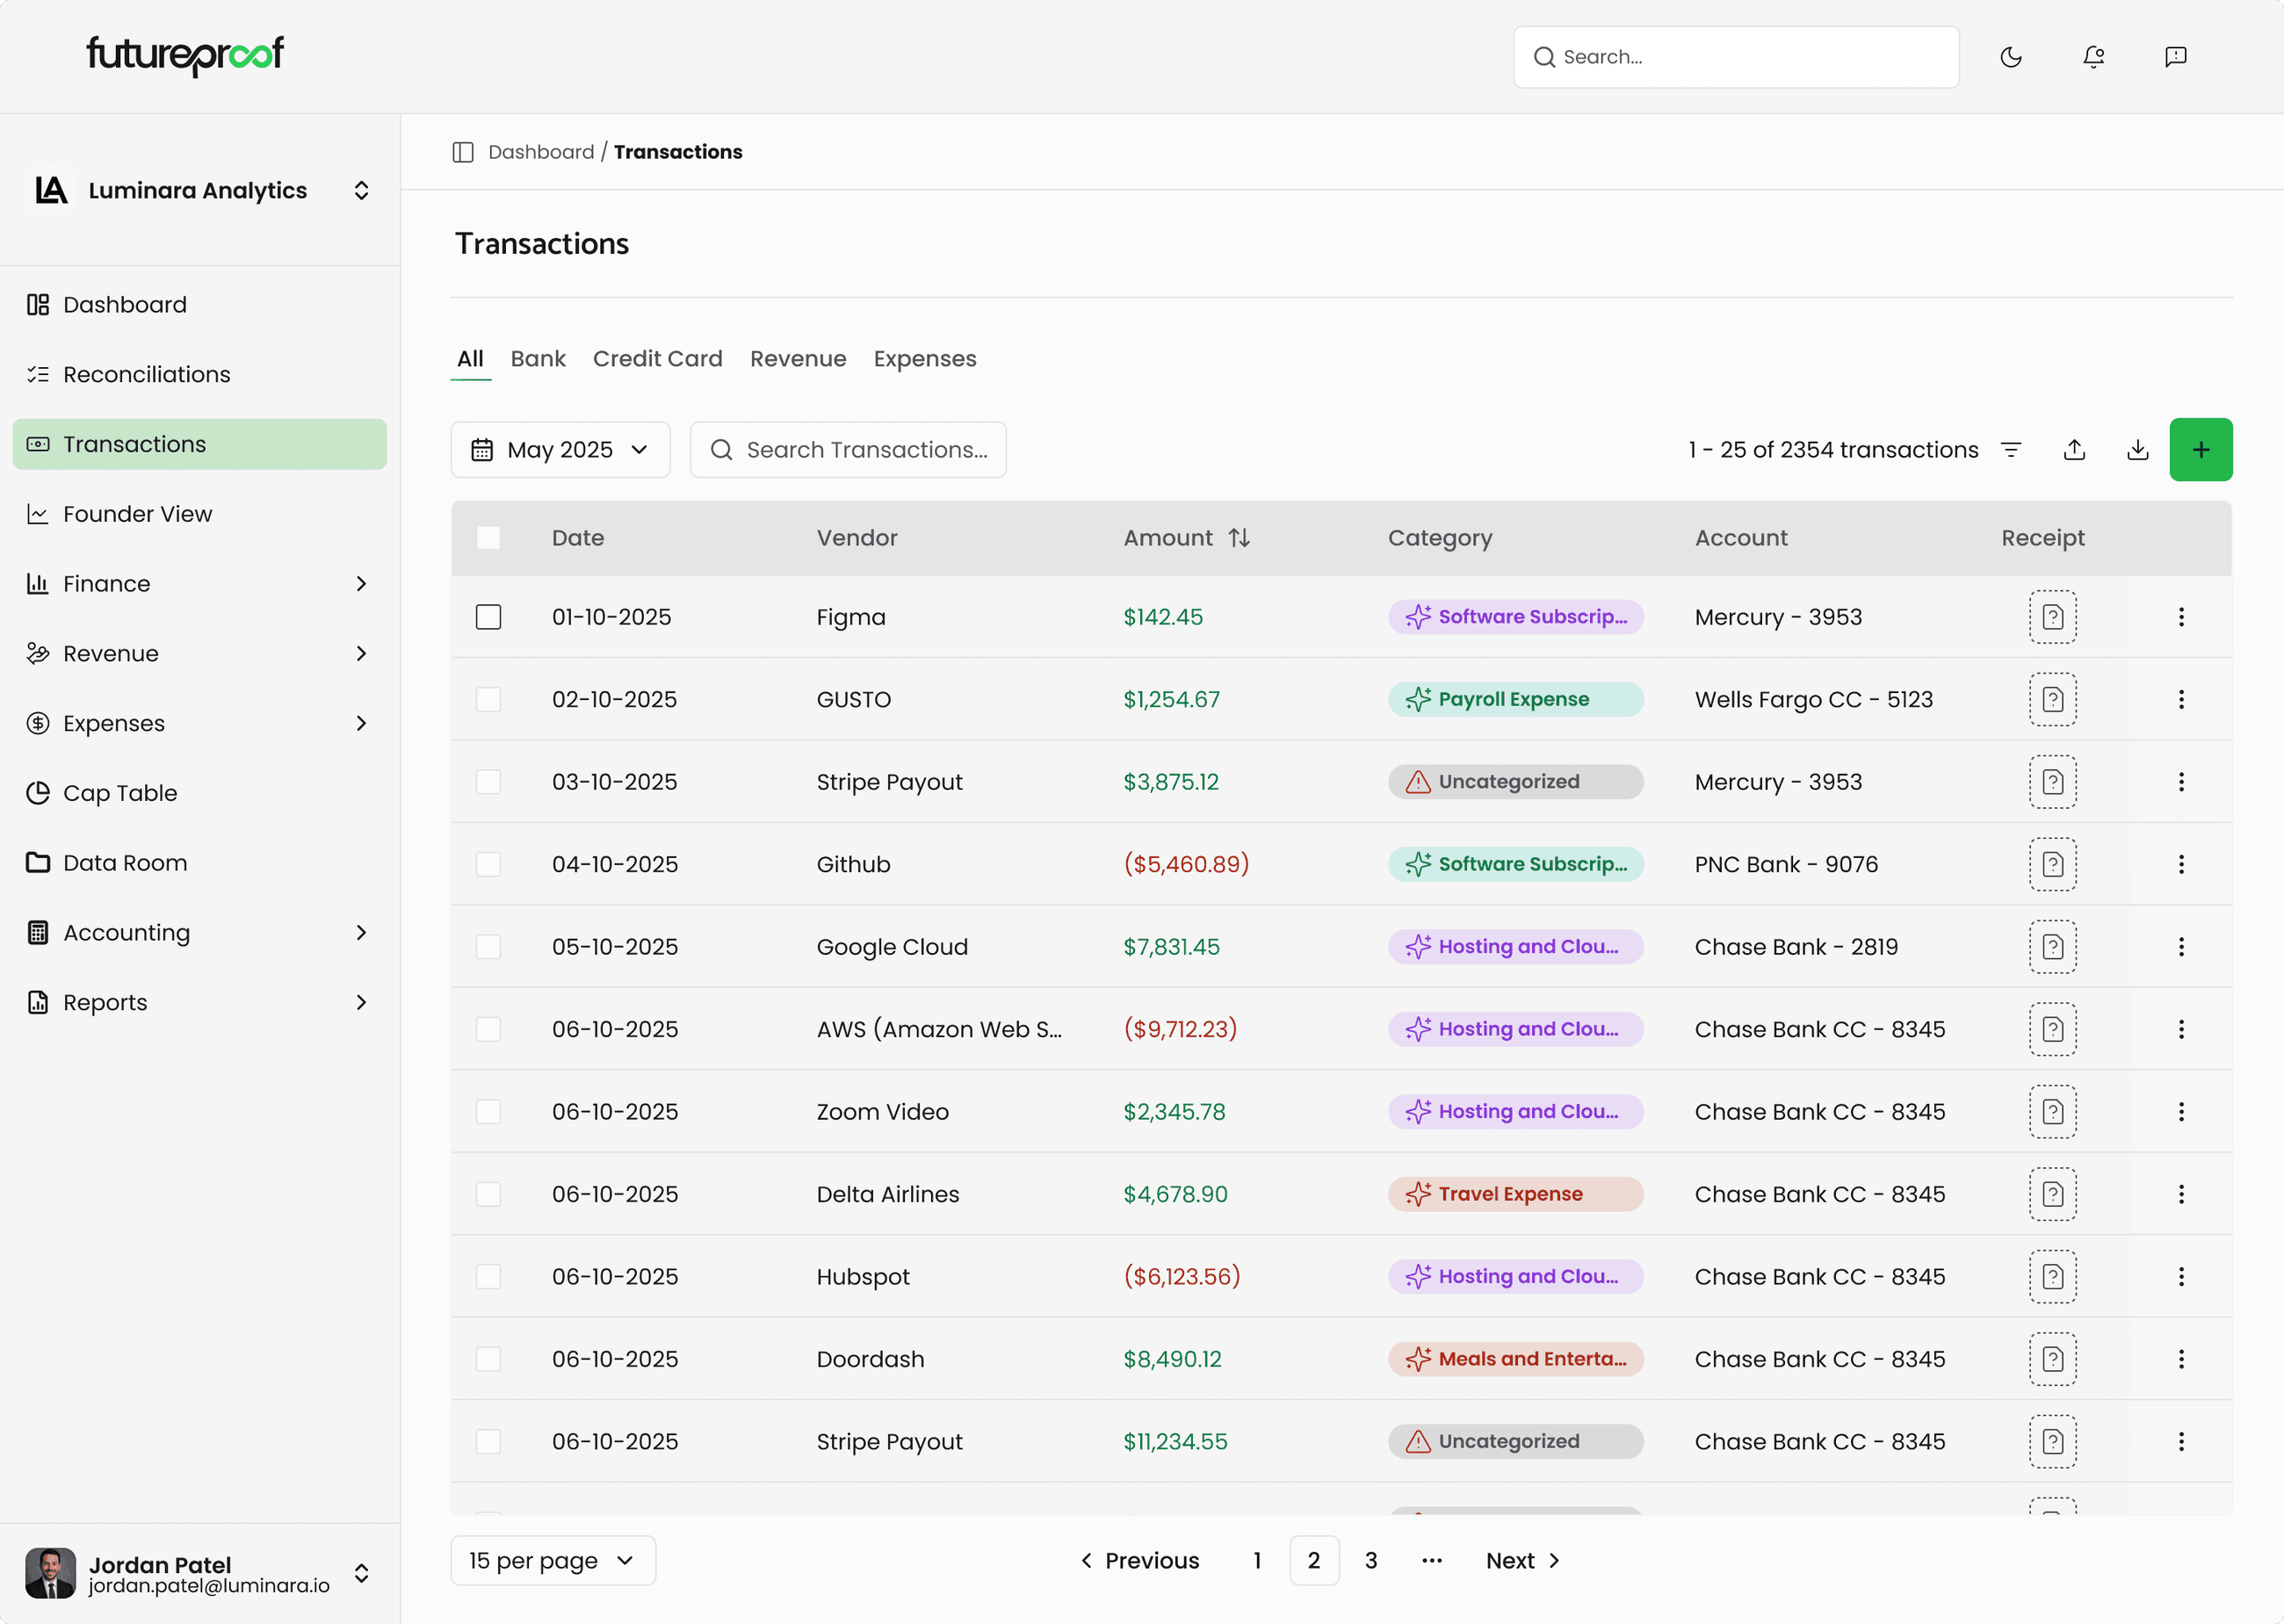Click the filter icon beside transaction count

click(x=2011, y=449)
